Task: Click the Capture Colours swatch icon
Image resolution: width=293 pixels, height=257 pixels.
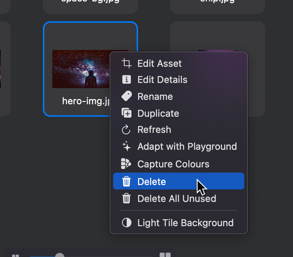Action: coord(126,164)
